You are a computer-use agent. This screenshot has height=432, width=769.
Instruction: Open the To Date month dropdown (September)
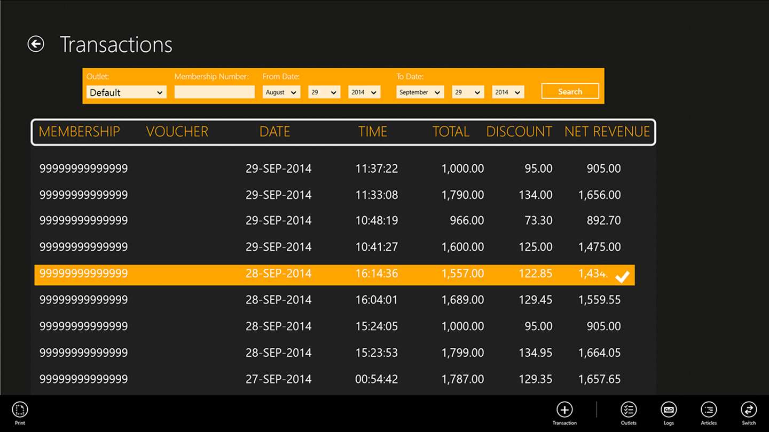[420, 92]
